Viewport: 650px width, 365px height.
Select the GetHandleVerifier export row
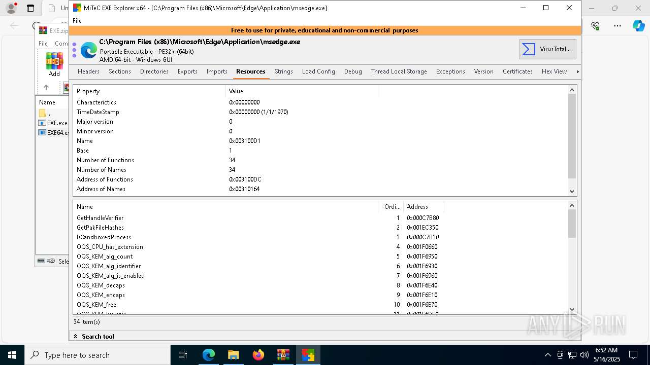pos(320,218)
